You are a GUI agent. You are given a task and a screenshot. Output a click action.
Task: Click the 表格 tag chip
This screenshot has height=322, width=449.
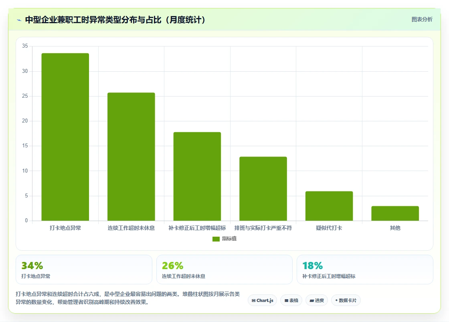(x=291, y=300)
